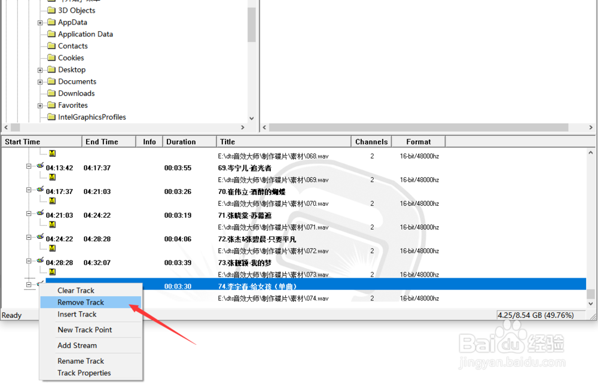Click the Cookies folder icon
598x383 pixels.
point(51,57)
